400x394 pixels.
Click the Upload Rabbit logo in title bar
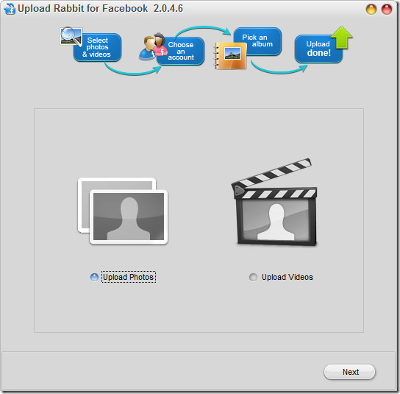10,9
